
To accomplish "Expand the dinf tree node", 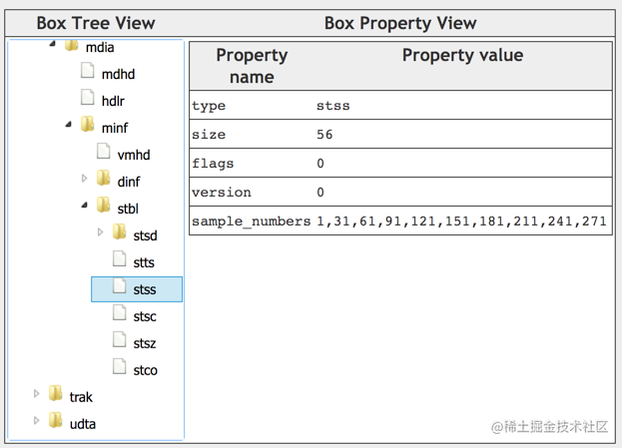I will coord(84,179).
